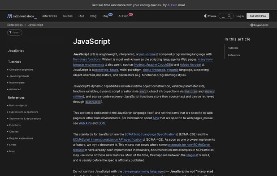Jump to Tutorials in the article outline

233,48
